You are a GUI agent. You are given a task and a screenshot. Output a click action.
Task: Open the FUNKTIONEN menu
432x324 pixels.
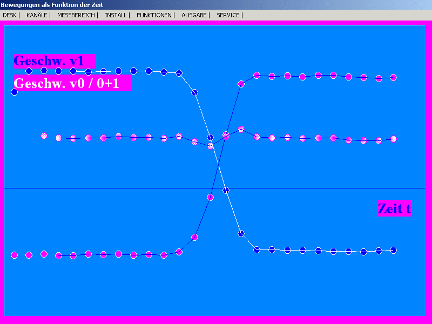(x=154, y=15)
